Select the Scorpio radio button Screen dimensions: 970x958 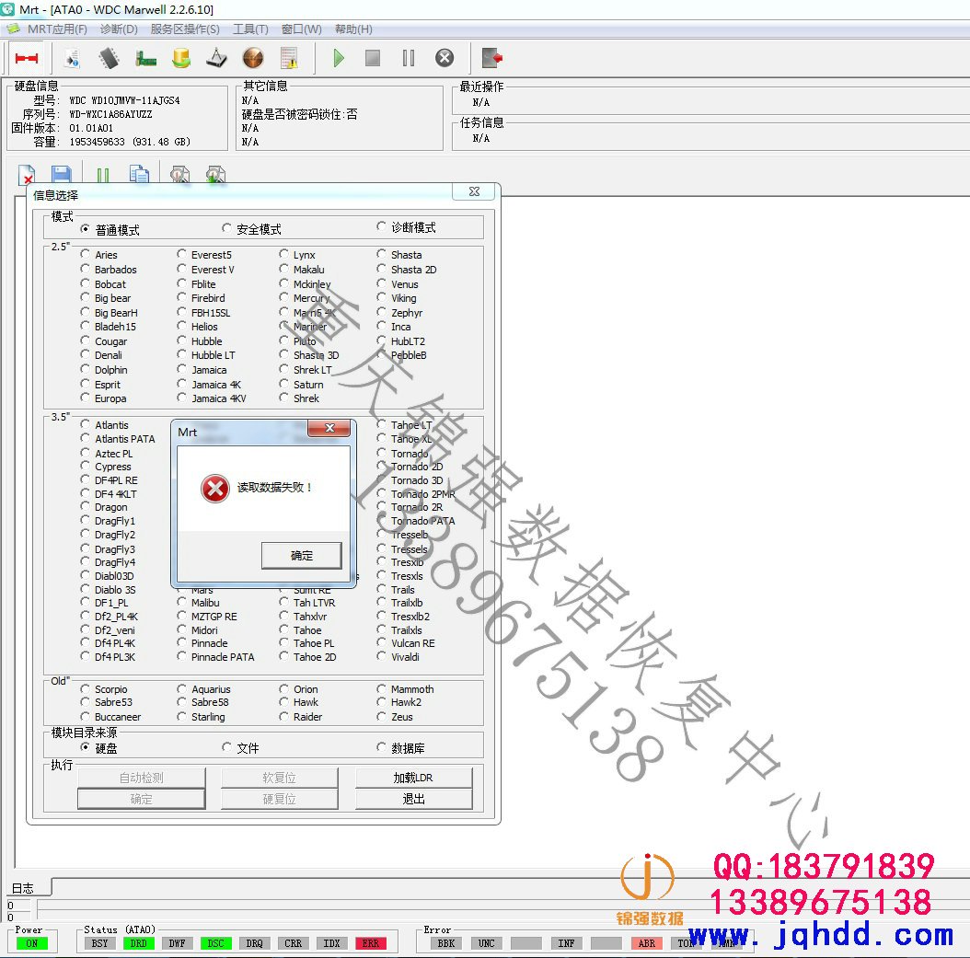(x=86, y=689)
